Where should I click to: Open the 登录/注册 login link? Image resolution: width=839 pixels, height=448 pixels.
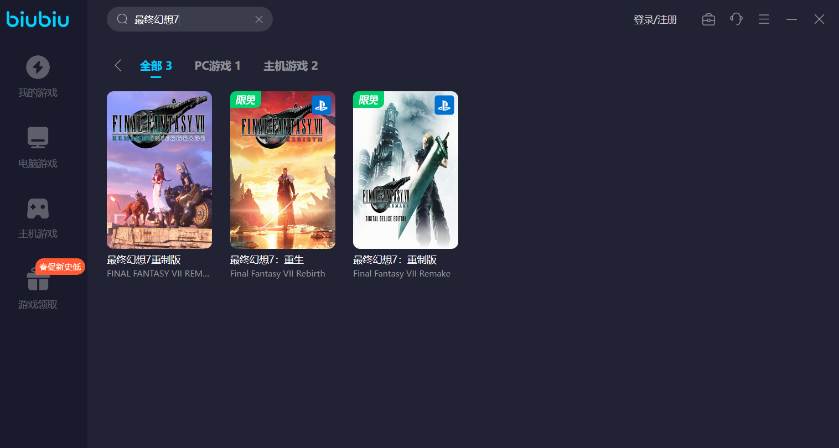[x=655, y=20]
